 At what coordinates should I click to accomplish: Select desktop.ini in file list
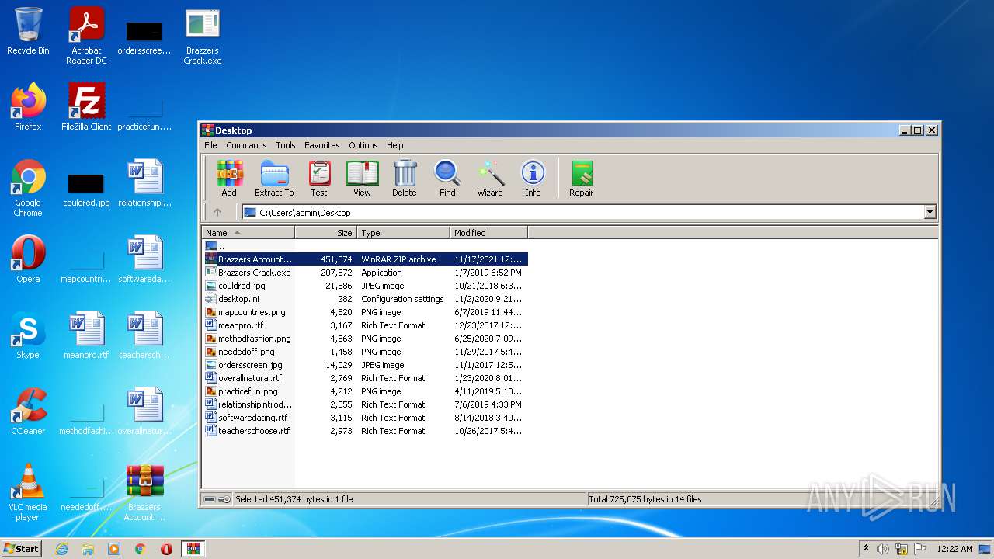pyautogui.click(x=366, y=299)
